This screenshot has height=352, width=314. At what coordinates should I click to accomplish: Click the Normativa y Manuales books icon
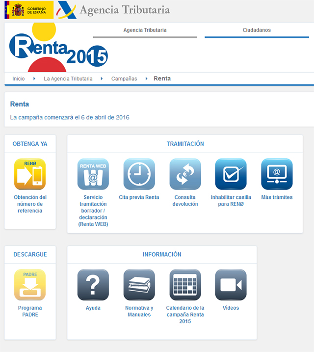point(139,285)
